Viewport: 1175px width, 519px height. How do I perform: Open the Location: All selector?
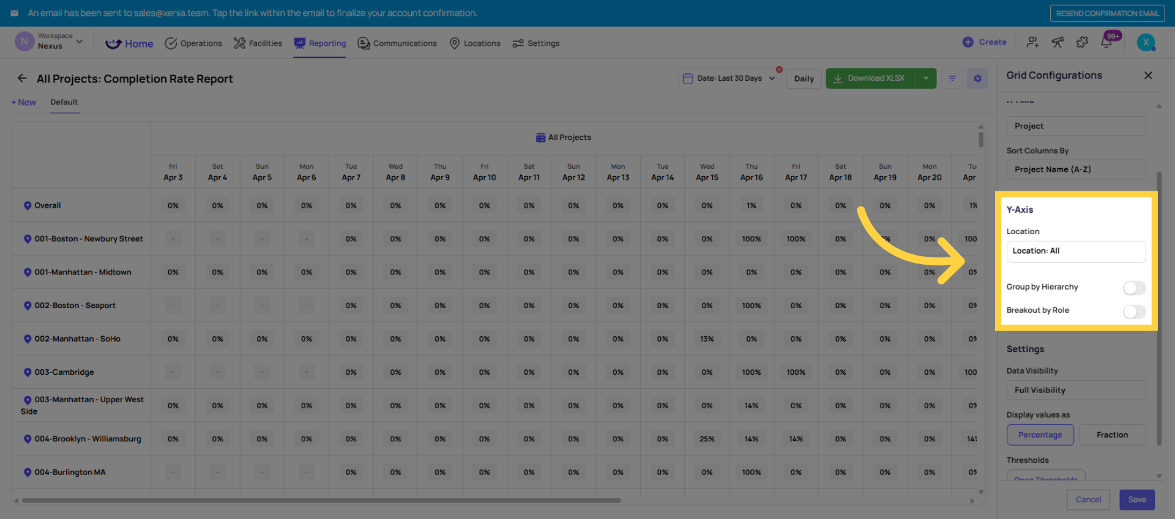point(1076,251)
